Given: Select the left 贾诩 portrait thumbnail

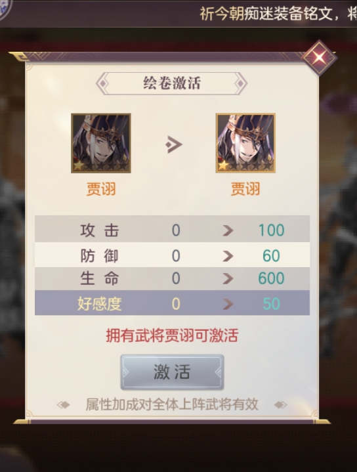Looking at the screenshot, I should [x=101, y=143].
